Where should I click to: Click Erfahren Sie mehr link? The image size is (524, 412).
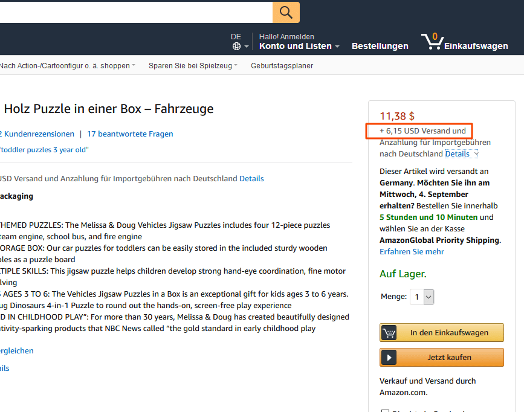coord(412,252)
